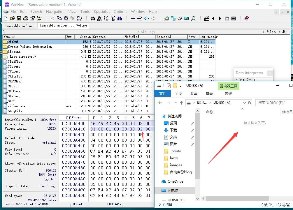Select the $MFTMirr file entry
Image resolution: width=293 pixels, height=210 pixels.
tap(78, 81)
